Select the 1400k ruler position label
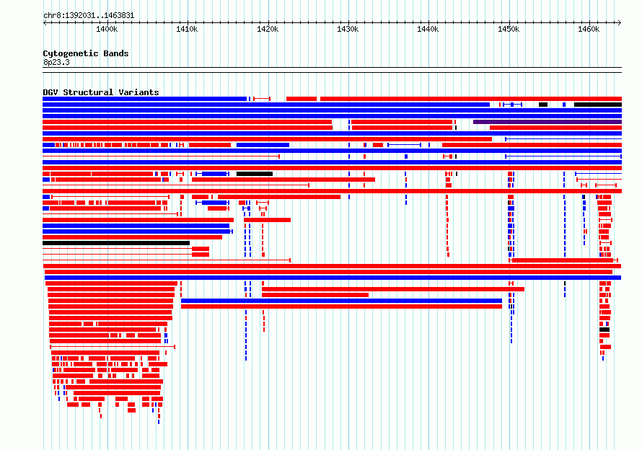The width and height of the screenshot is (642, 450). point(107,30)
